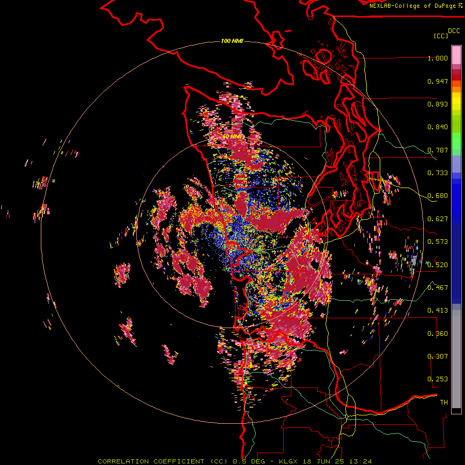The height and width of the screenshot is (465, 465).
Task: Click the gray lower color bar segment
Action: [x=456, y=359]
